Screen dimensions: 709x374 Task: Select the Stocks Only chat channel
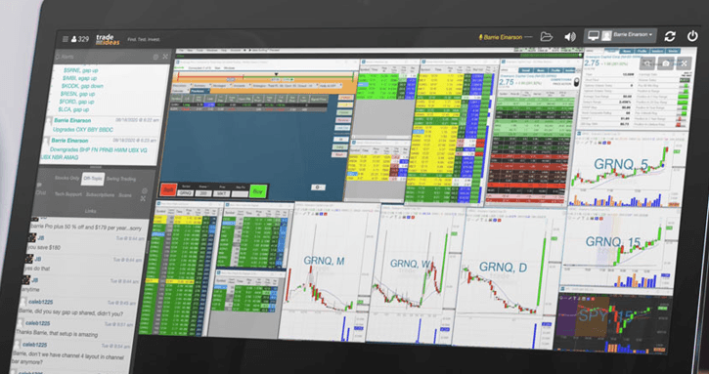click(66, 178)
